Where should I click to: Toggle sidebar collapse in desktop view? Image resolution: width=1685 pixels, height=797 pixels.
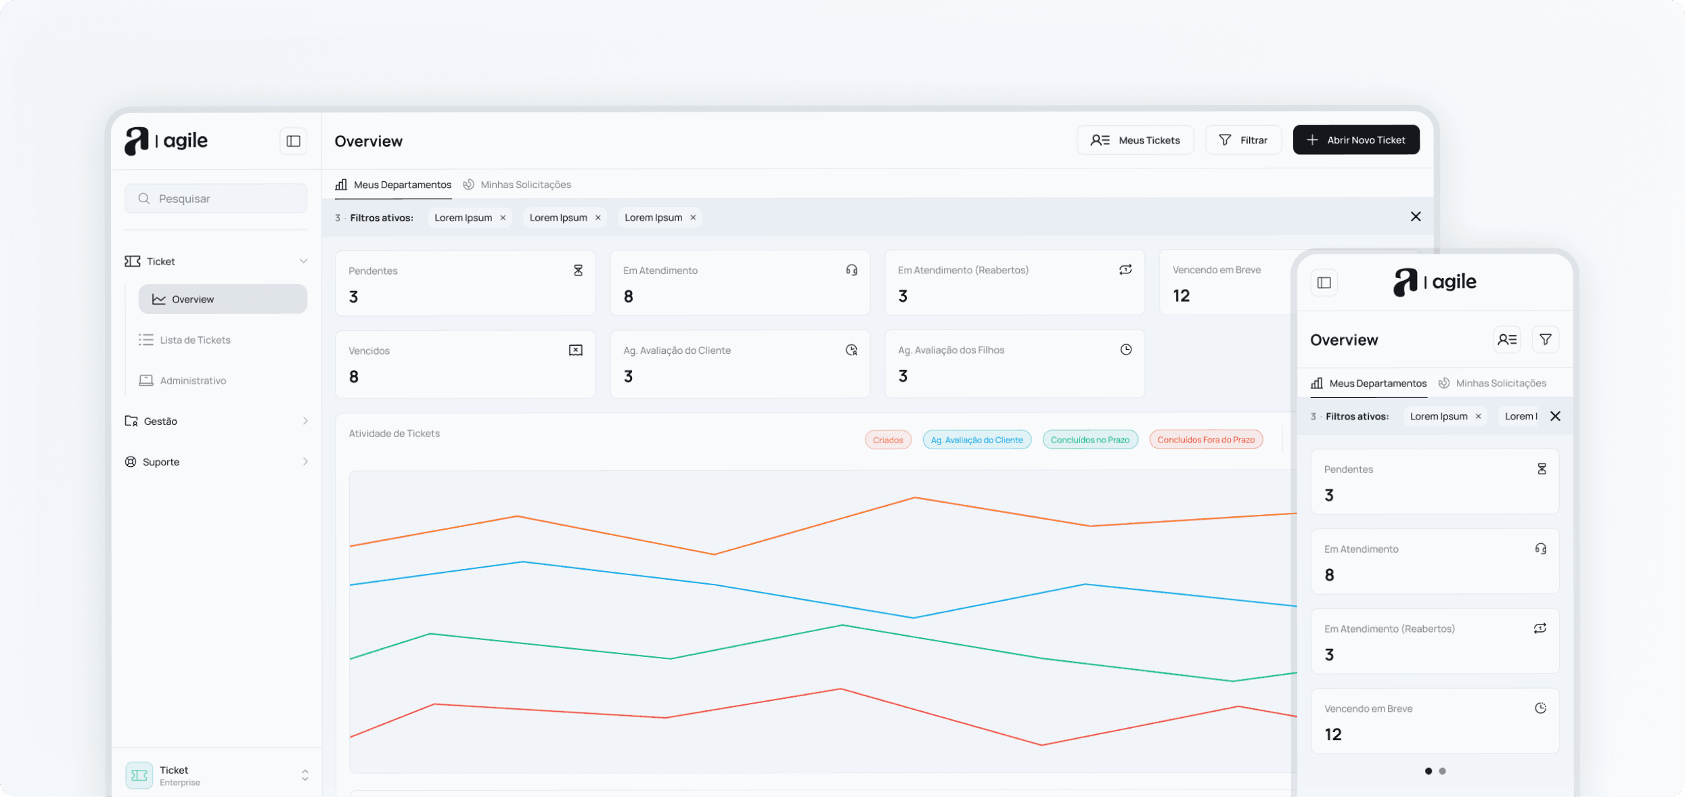pos(293,141)
